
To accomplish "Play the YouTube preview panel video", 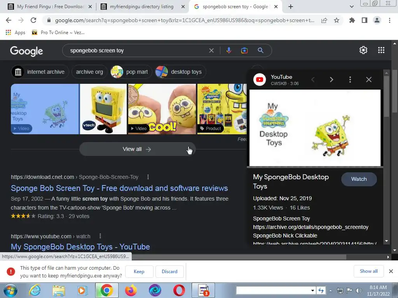I will 315,128.
